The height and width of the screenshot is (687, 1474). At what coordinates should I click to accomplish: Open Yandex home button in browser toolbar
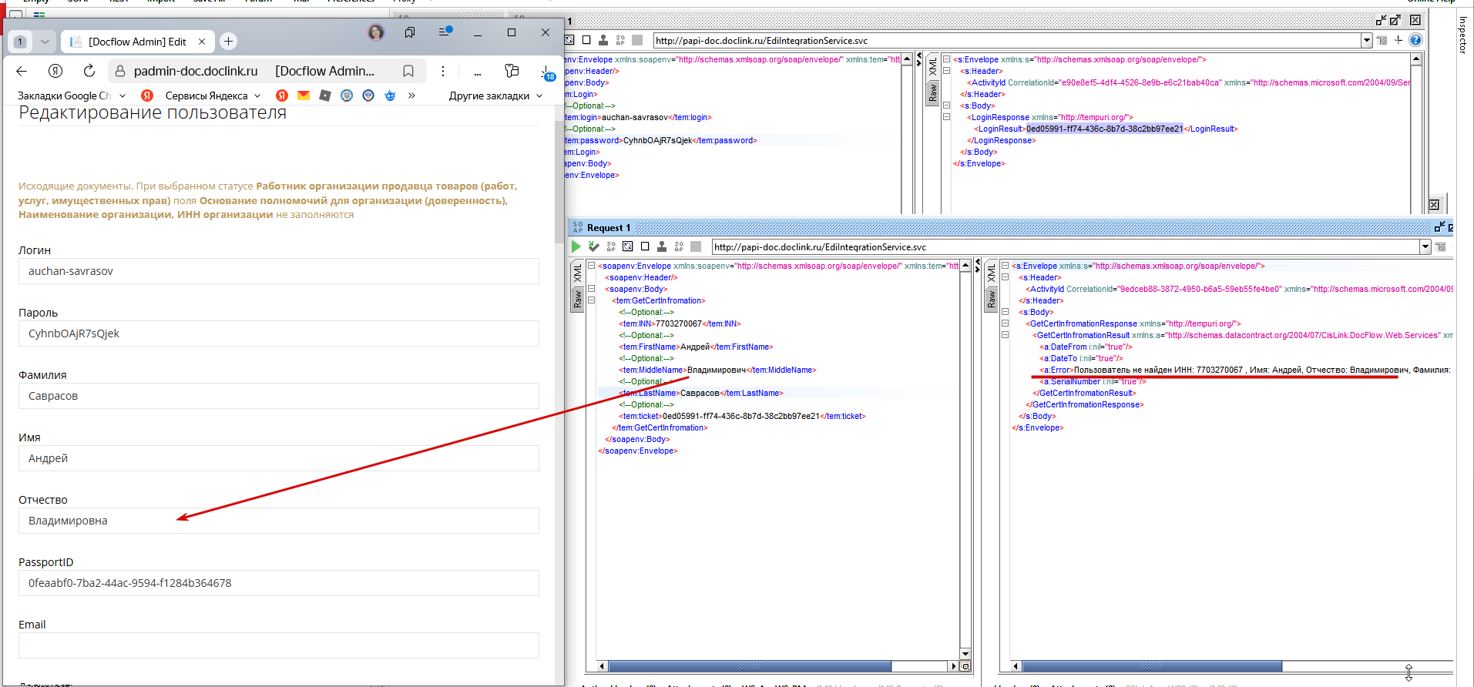tap(55, 71)
